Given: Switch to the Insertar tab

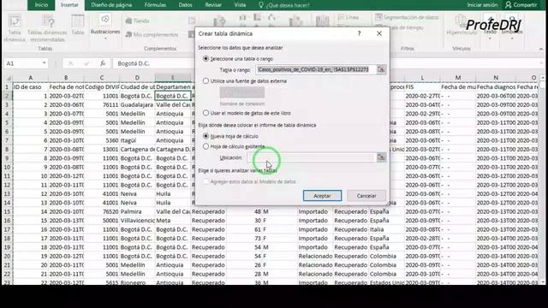Looking at the screenshot, I should [x=69, y=5].
